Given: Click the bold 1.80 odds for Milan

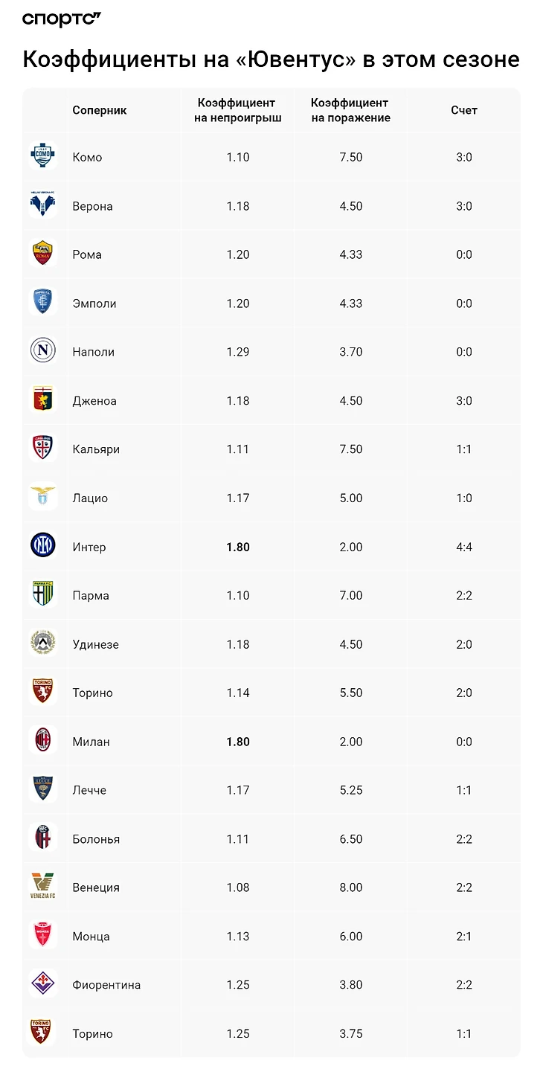Looking at the screenshot, I should (238, 742).
